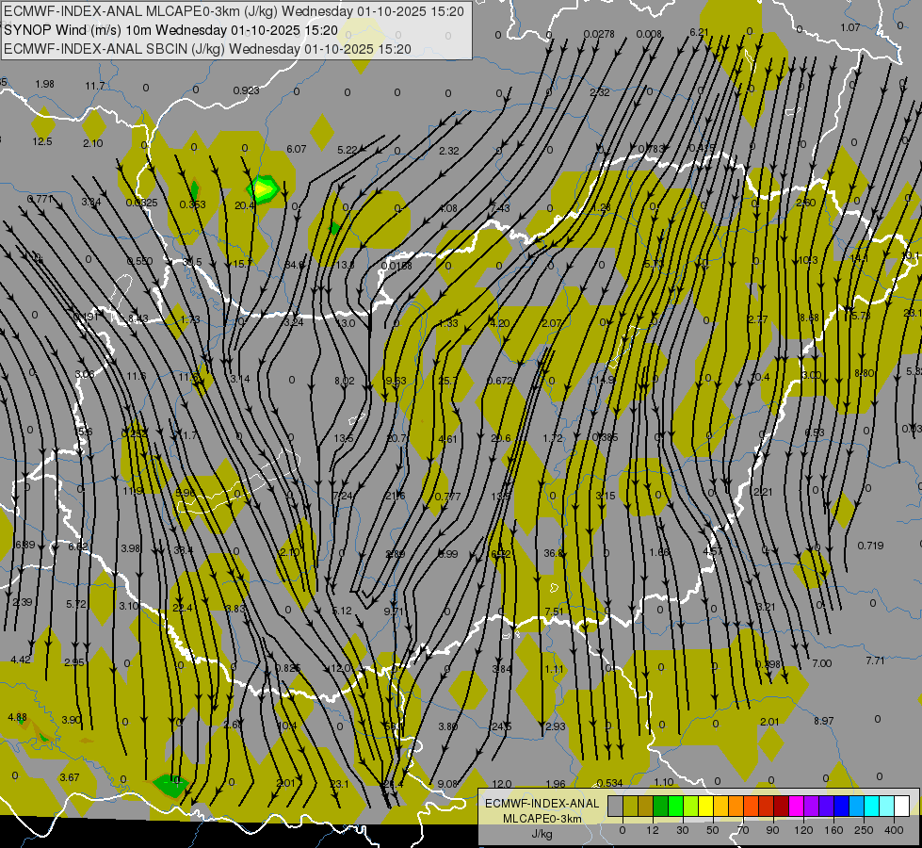Click the map value '25.7'
The width and height of the screenshot is (922, 848).
448,382
